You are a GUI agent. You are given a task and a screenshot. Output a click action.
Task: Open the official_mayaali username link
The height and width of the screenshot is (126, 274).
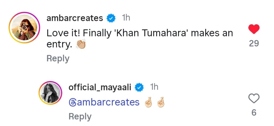point(100,87)
